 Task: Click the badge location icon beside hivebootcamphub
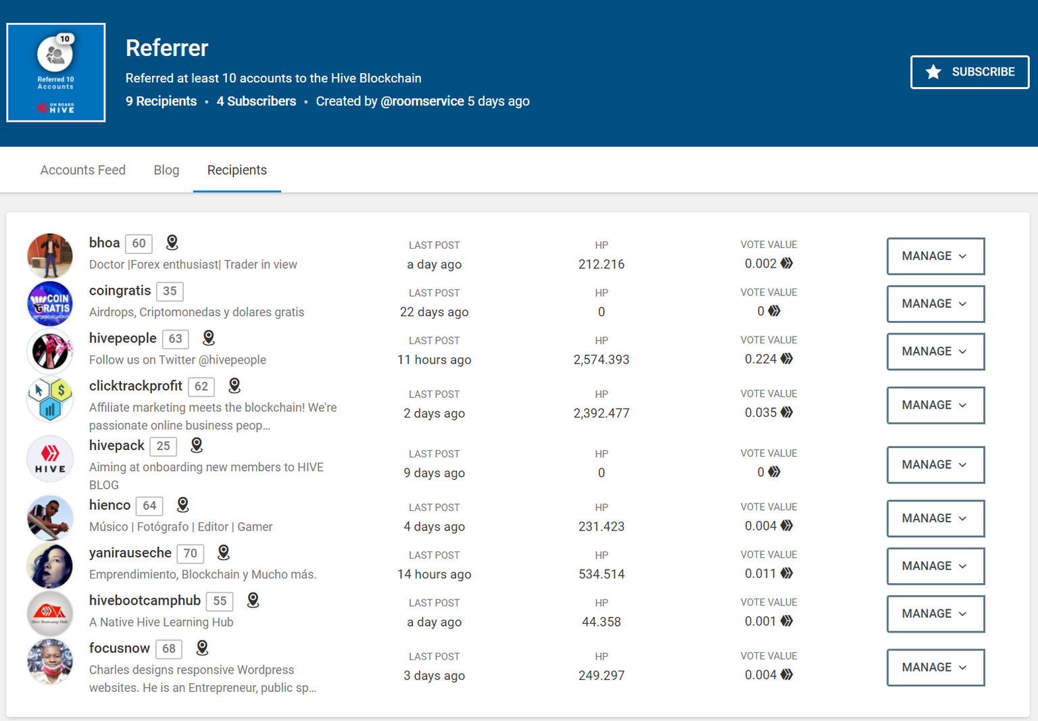pos(253,600)
